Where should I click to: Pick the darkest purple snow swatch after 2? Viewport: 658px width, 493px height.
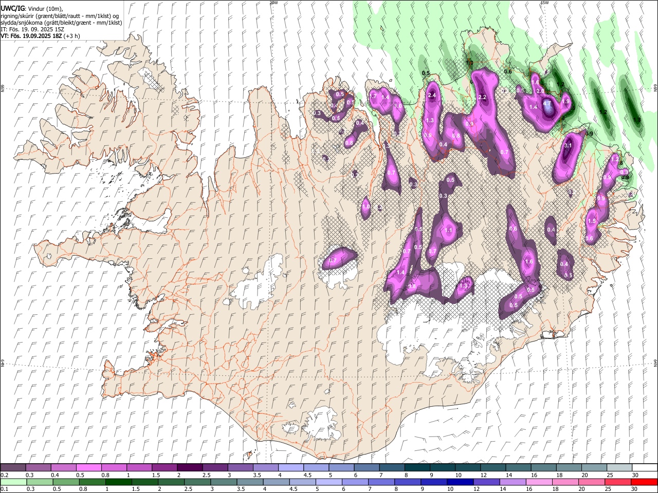tap(190, 467)
